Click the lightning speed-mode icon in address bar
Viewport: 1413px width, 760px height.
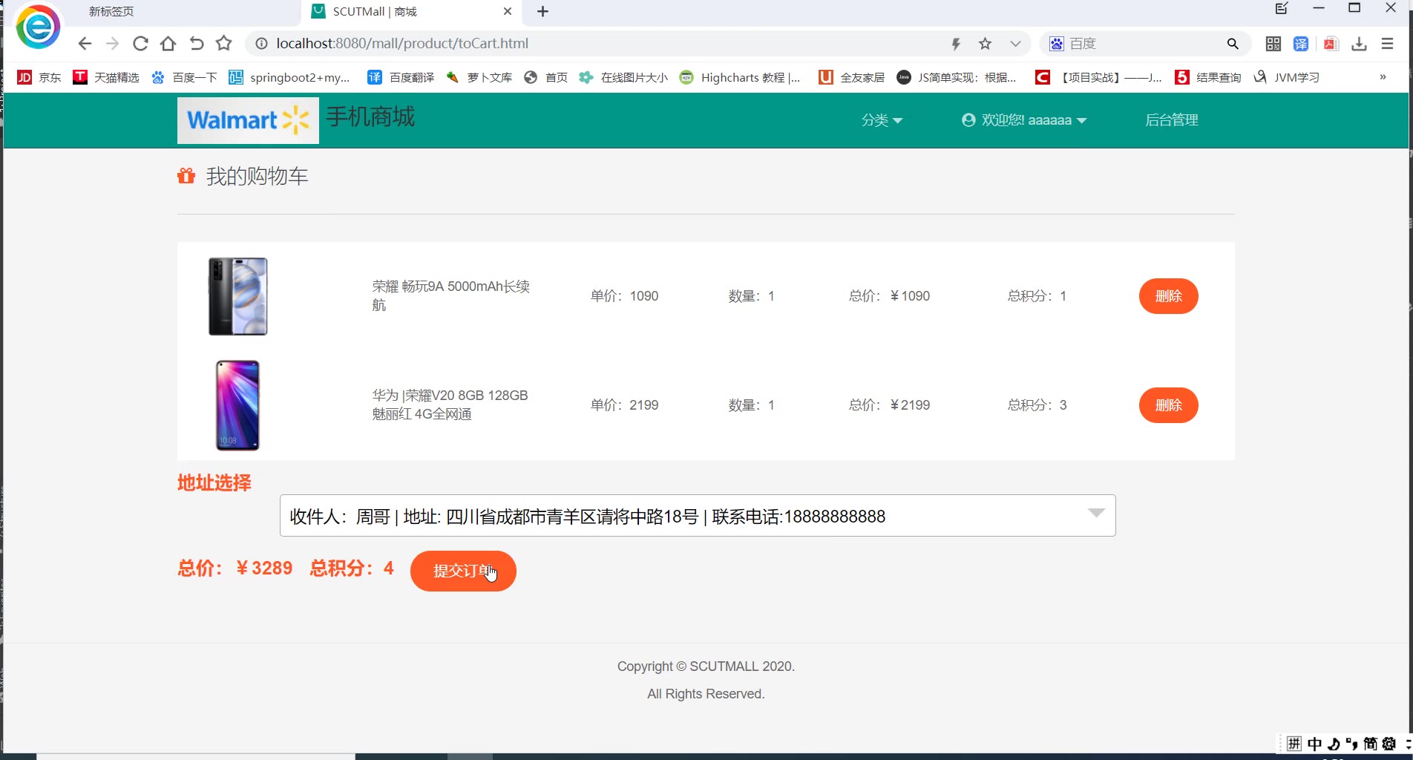point(956,44)
